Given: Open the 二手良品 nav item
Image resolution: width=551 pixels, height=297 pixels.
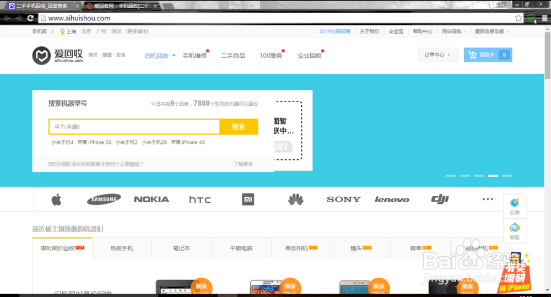Looking at the screenshot, I should point(233,56).
